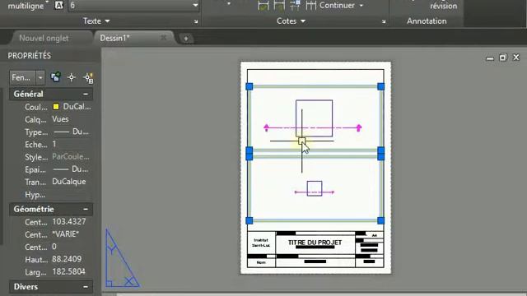Collapse the Général section
The image size is (527, 296).
[86, 94]
